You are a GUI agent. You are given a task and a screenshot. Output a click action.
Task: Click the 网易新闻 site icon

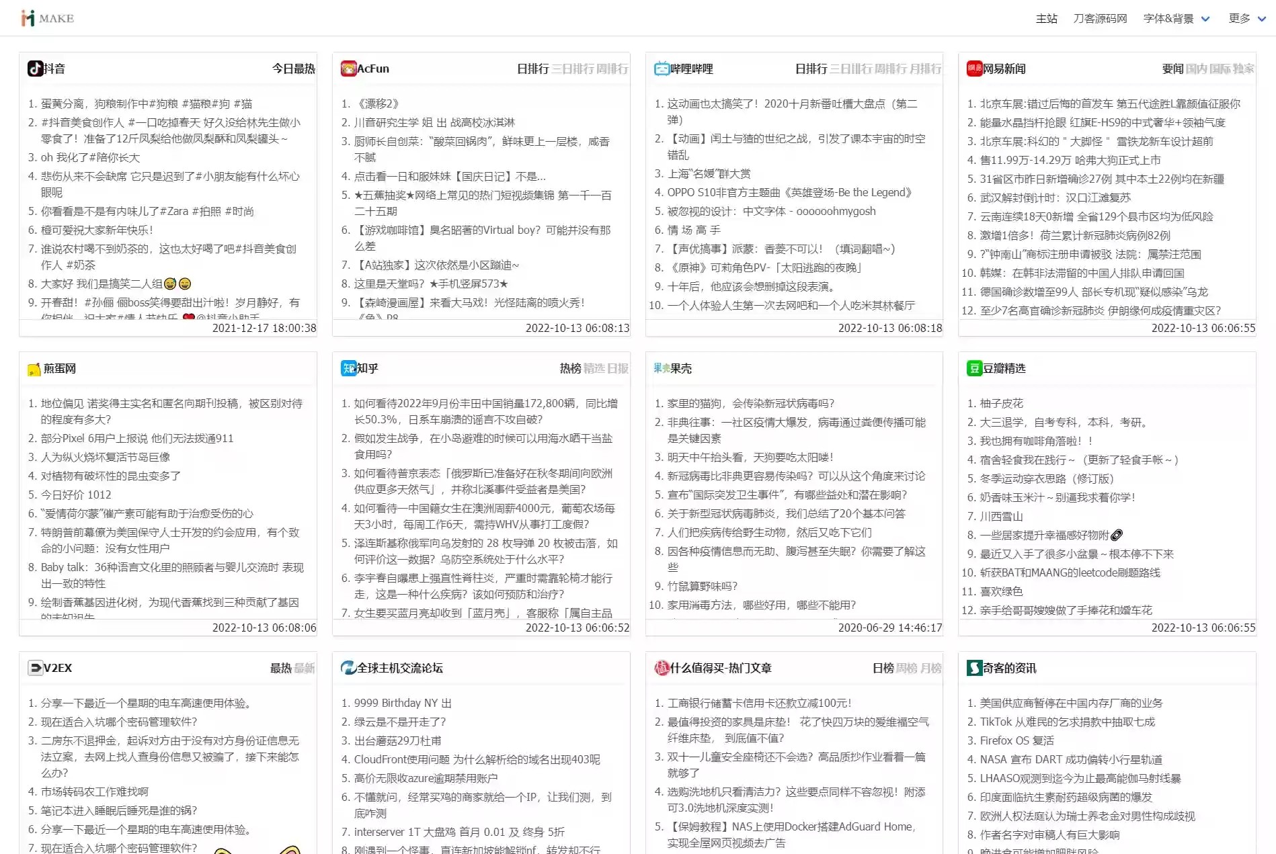(x=974, y=68)
